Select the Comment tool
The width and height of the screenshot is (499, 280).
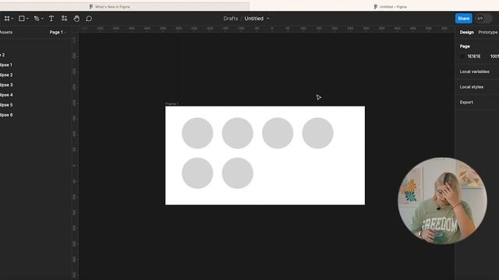point(89,19)
